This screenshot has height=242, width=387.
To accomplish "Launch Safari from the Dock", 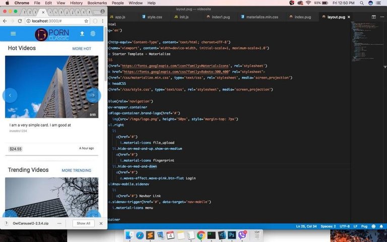I will click(x=140, y=235).
